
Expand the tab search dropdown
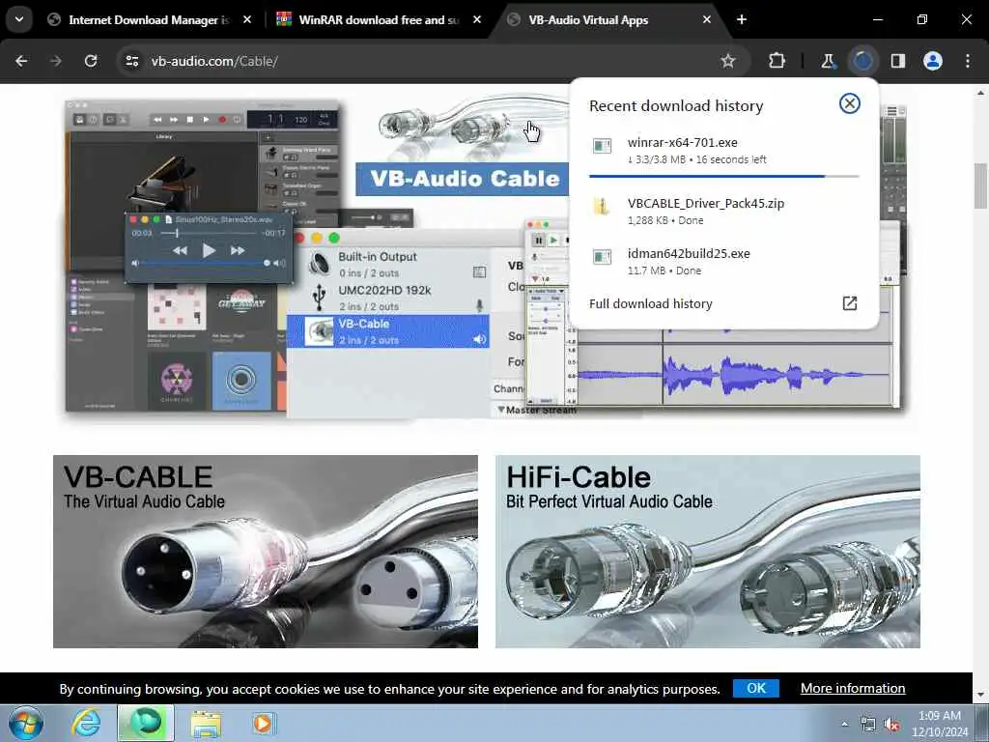coord(19,19)
